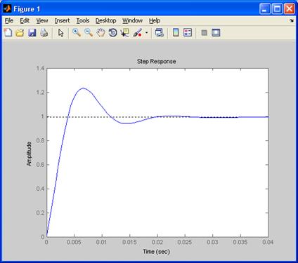Click the New Figure icon
Screen dimensions: 298x263
point(8,32)
